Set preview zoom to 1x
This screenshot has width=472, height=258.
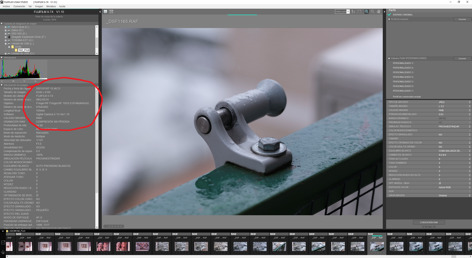tap(353, 12)
